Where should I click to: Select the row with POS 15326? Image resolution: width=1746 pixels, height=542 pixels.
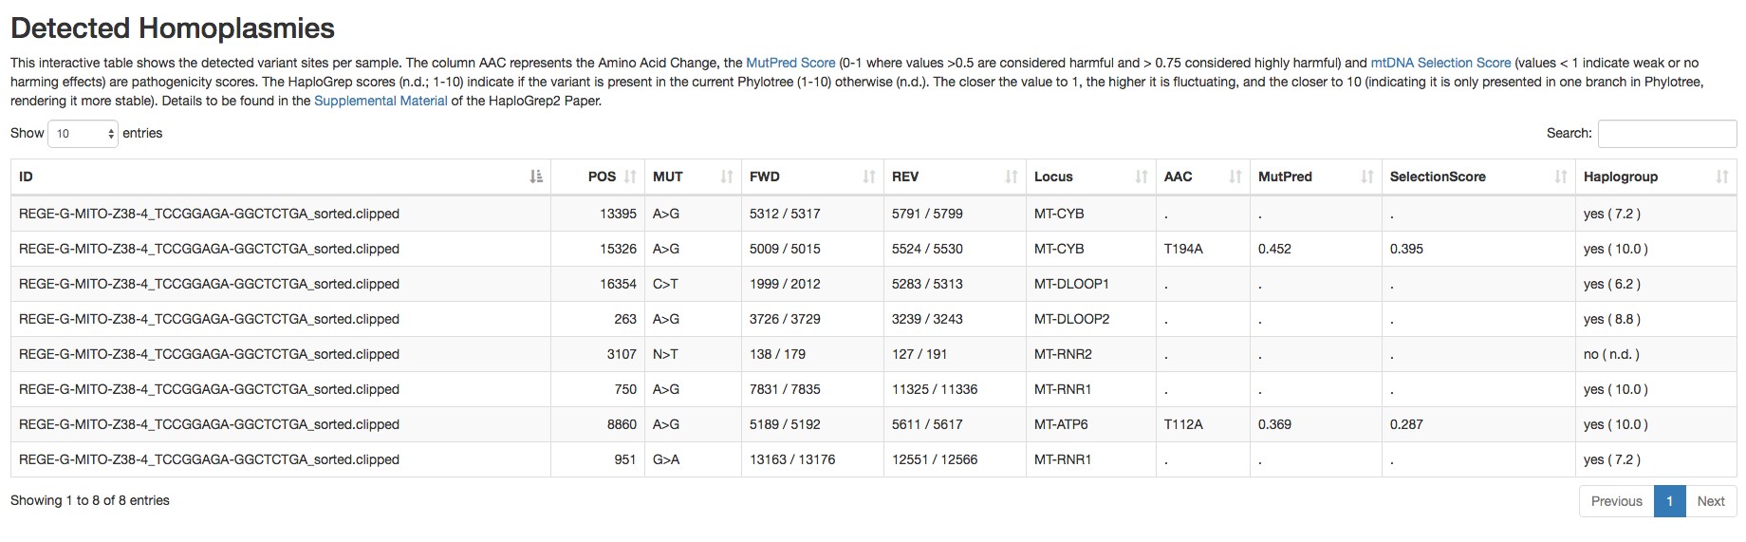(873, 249)
